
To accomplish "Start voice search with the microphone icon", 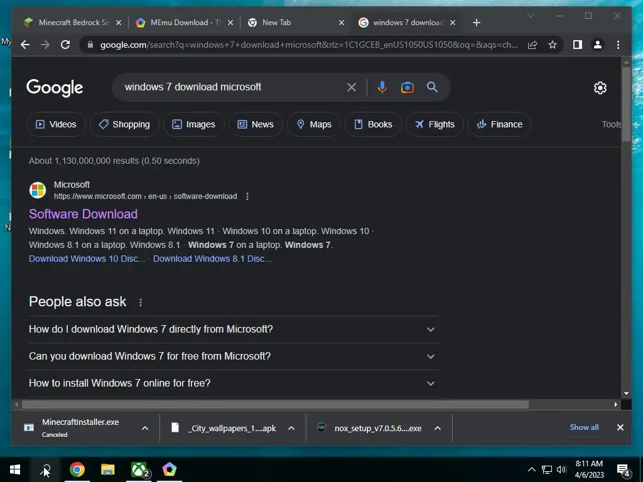I will 382,87.
